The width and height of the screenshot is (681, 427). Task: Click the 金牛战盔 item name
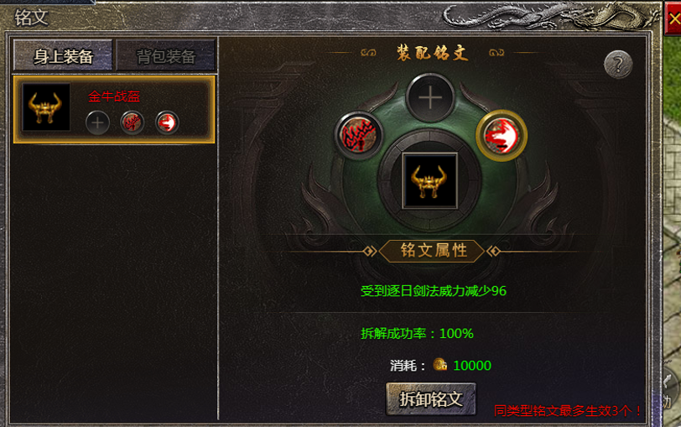click(x=114, y=96)
